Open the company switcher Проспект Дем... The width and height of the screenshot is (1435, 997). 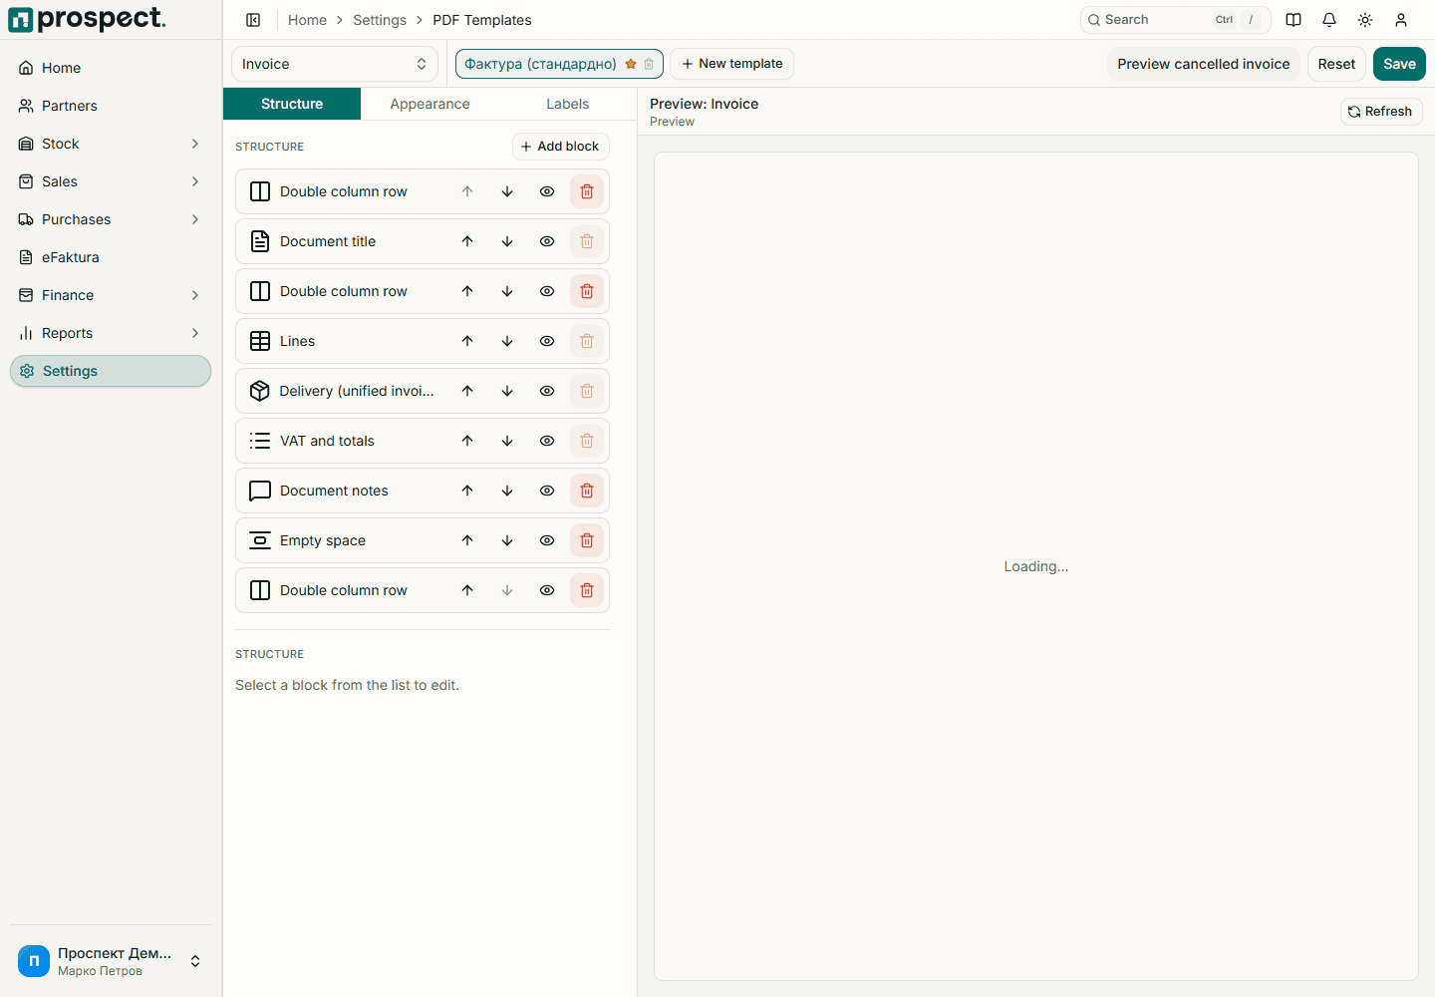[111, 961]
